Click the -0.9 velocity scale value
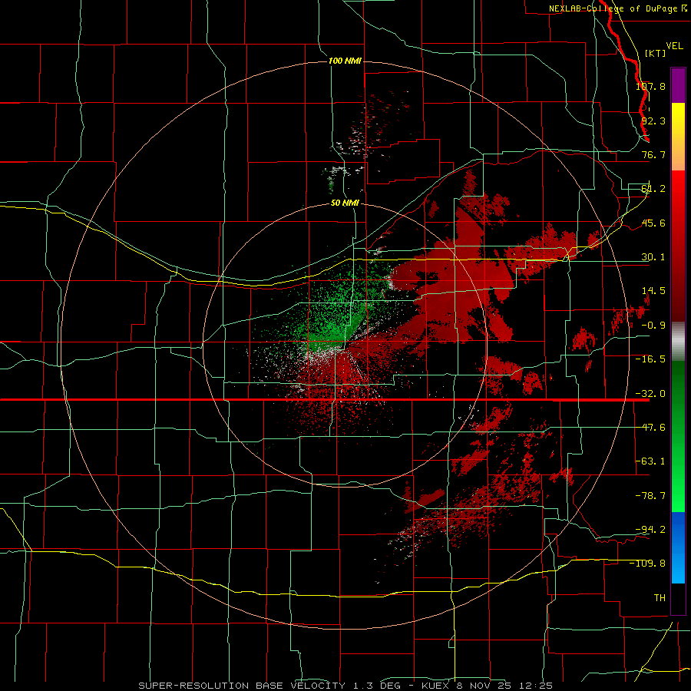The image size is (691, 691). pyautogui.click(x=653, y=326)
